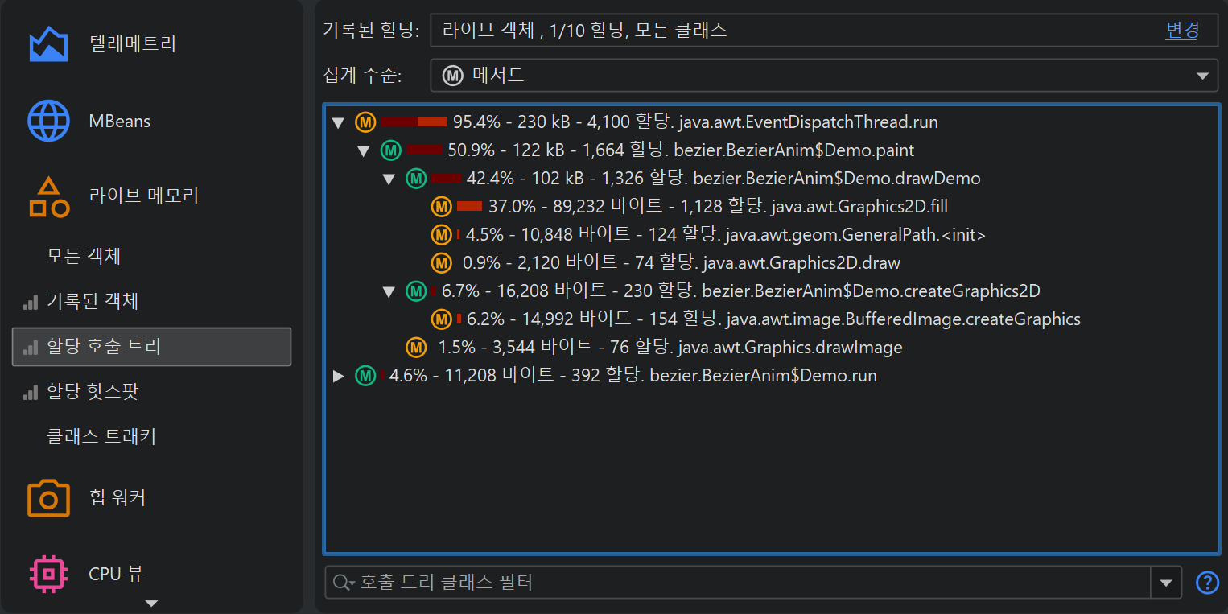Open the 텔레메트리 section icon
Image resolution: width=1228 pixels, height=614 pixels.
tap(48, 44)
